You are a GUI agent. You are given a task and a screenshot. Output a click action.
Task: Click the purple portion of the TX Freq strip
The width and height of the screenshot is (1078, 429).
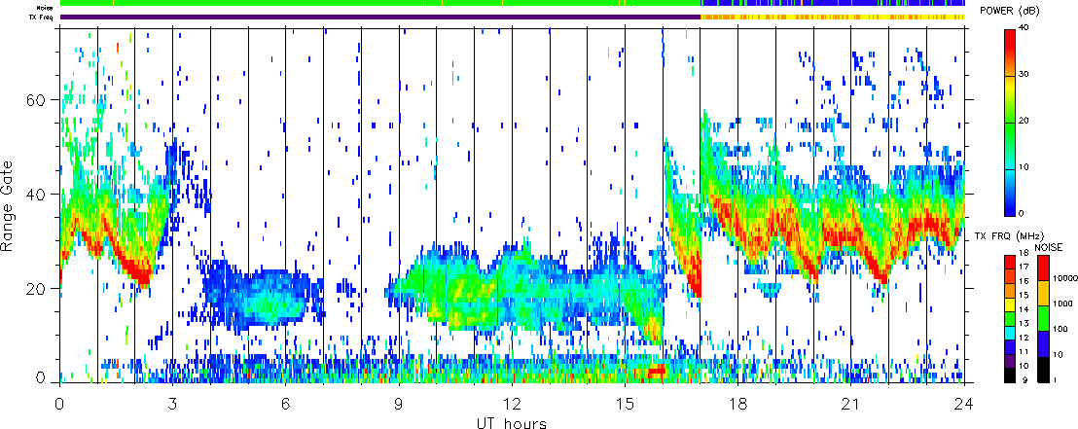(380, 17)
